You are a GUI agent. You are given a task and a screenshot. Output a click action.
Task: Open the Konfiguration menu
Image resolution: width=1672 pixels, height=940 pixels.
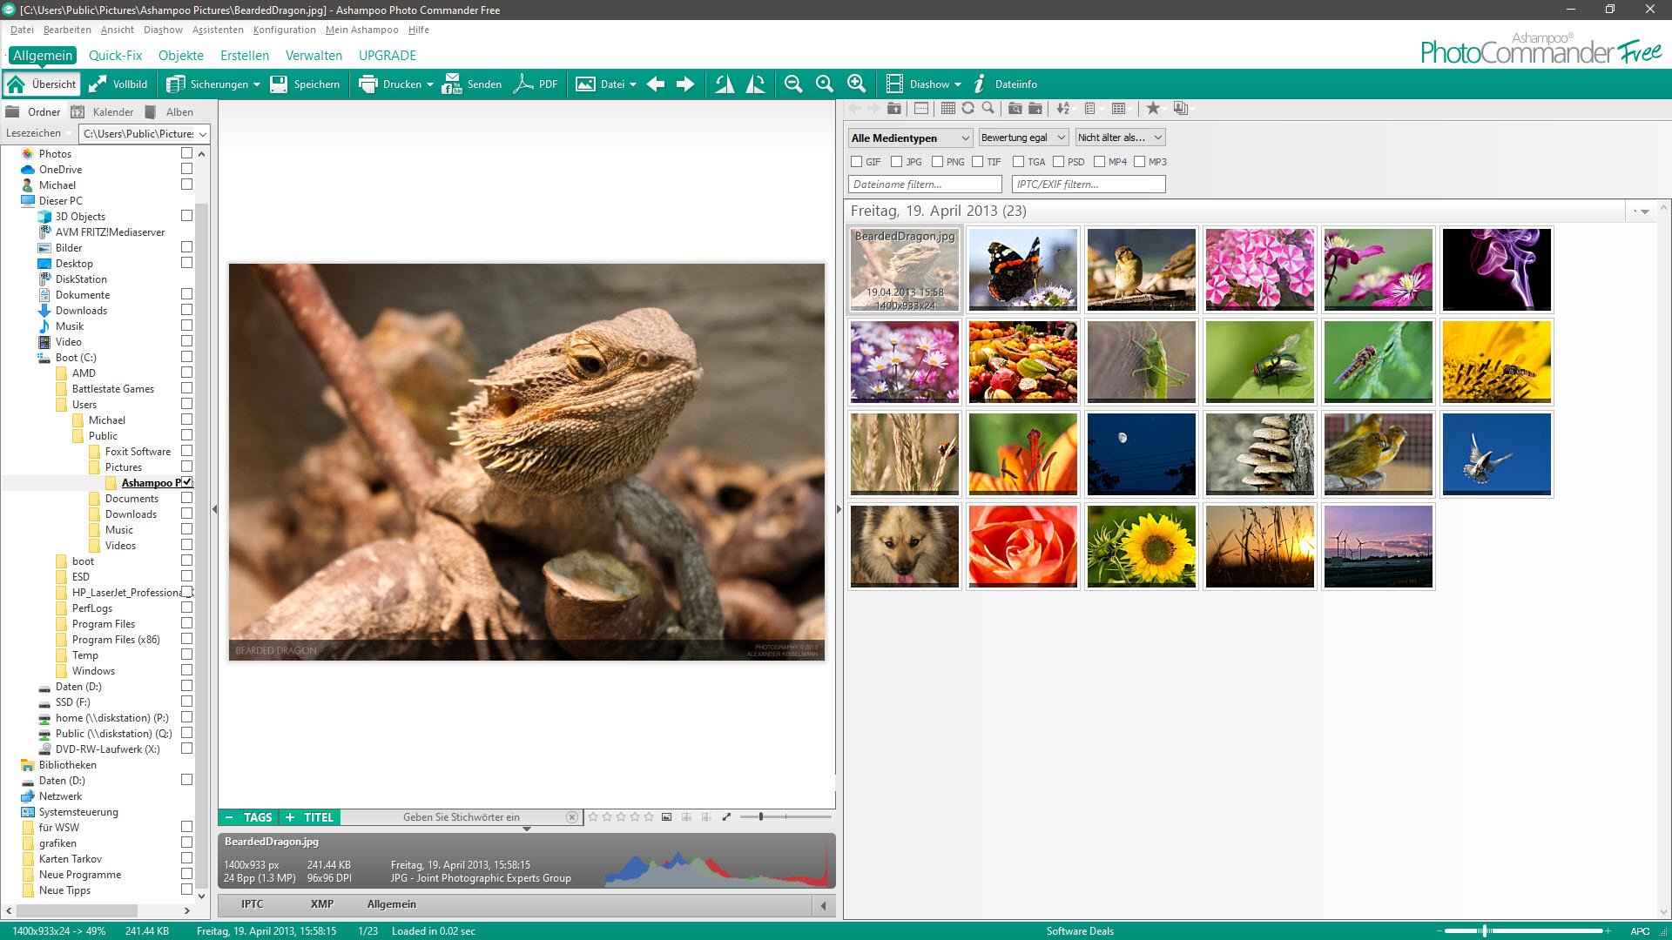(x=284, y=29)
